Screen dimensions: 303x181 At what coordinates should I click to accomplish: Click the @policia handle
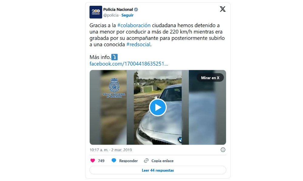click(x=111, y=15)
